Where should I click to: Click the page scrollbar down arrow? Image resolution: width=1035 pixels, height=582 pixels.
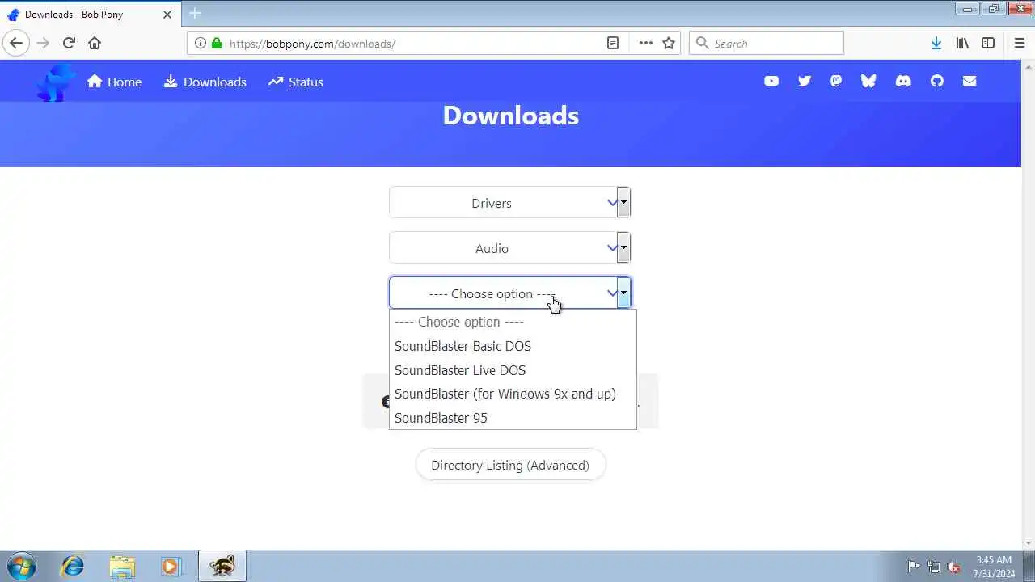(x=1028, y=543)
